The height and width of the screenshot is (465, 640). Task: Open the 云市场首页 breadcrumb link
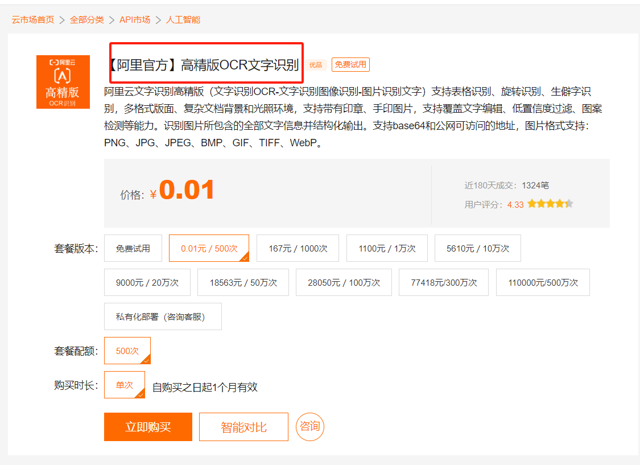32,19
